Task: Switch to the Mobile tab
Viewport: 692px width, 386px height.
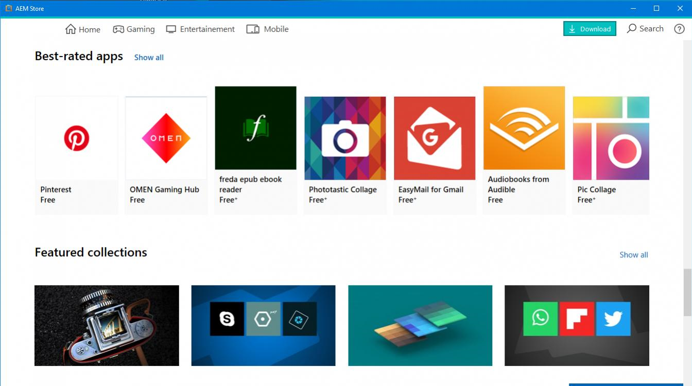Action: point(267,29)
